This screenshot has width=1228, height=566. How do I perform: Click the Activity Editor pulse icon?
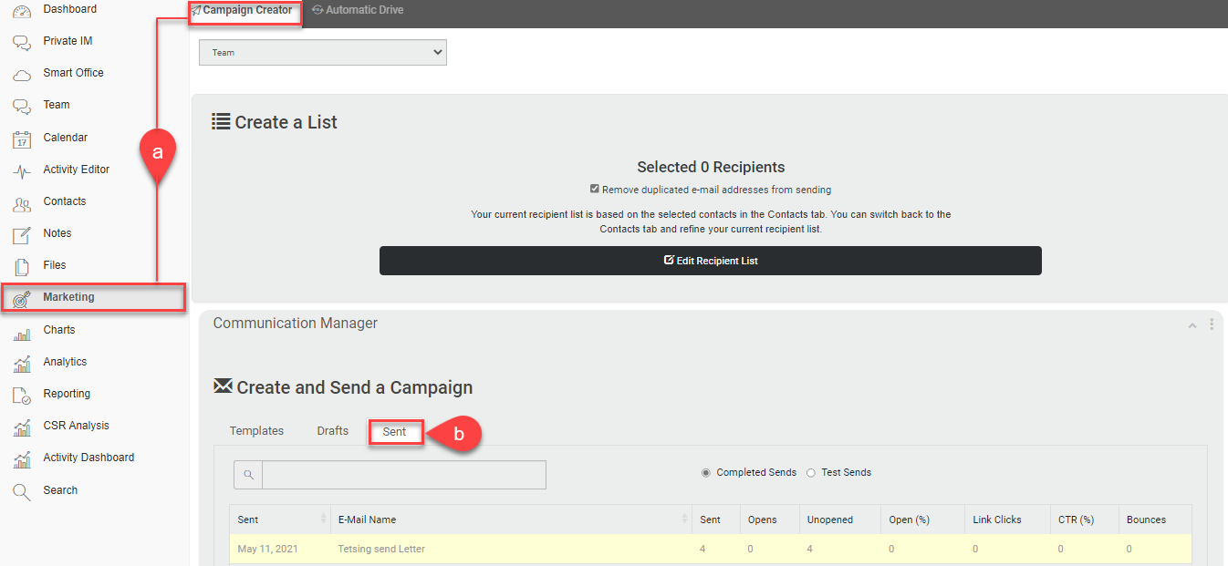point(22,170)
